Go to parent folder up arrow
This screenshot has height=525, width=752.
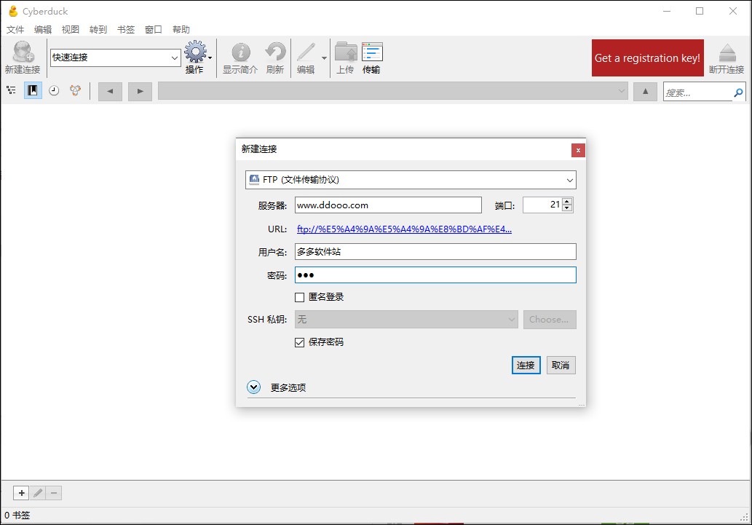pyautogui.click(x=645, y=91)
